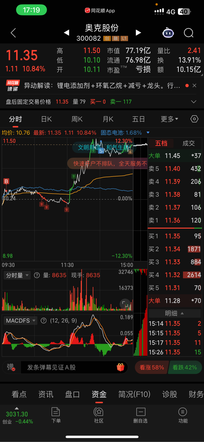
Task: Open help icon beside 分时量
Action: point(37,275)
